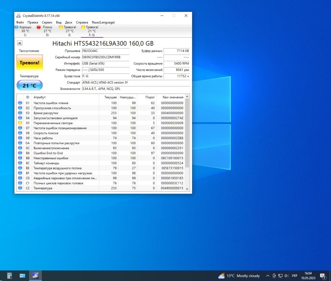
Task: Click the 21 °C temperature button
Action: coord(29,85)
